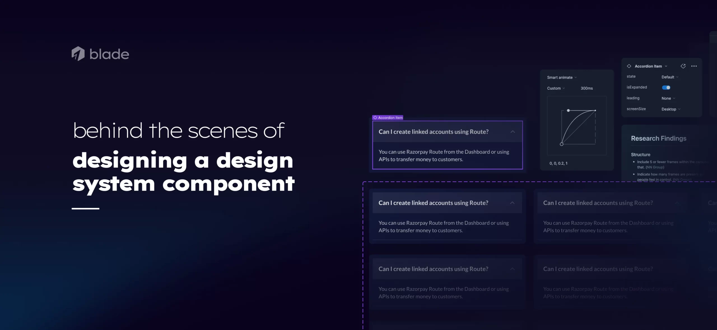Click the Accordion Item component name dropdown

point(651,66)
